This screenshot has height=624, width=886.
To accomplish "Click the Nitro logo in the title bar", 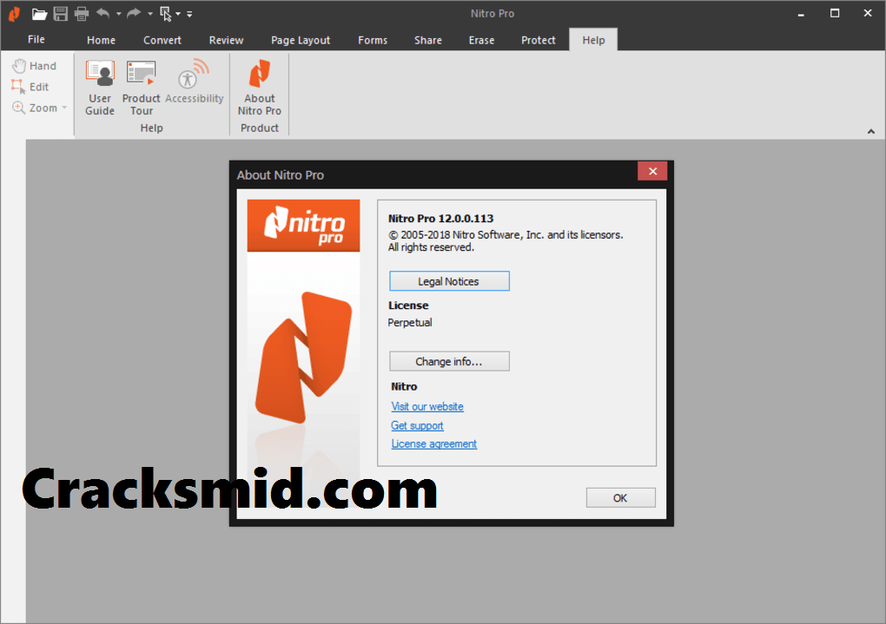I will click(14, 14).
